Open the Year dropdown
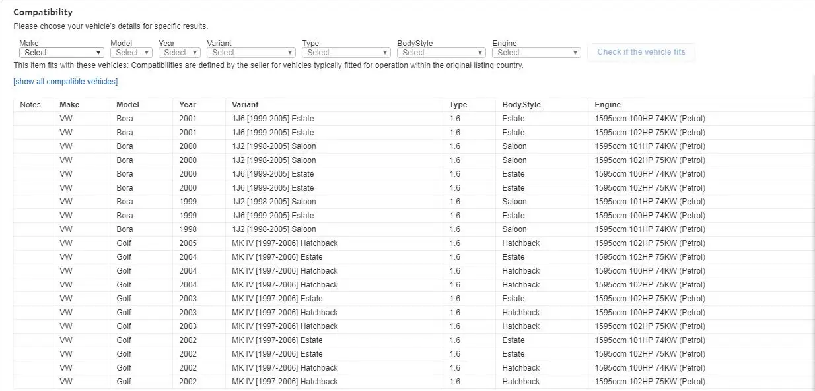Screen dimensions: 815x391 click(179, 53)
